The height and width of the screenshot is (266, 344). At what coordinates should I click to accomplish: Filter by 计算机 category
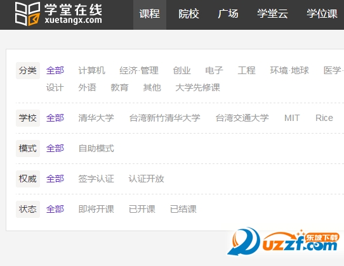(91, 70)
